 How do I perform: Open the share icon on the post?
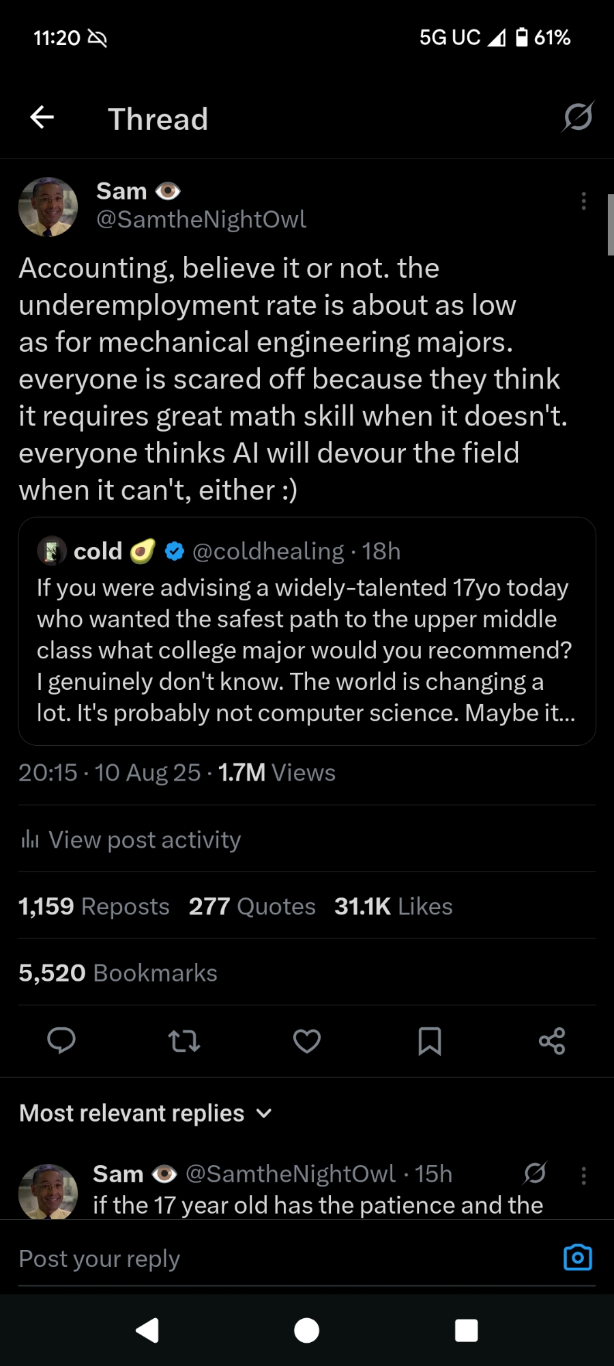coord(552,1041)
